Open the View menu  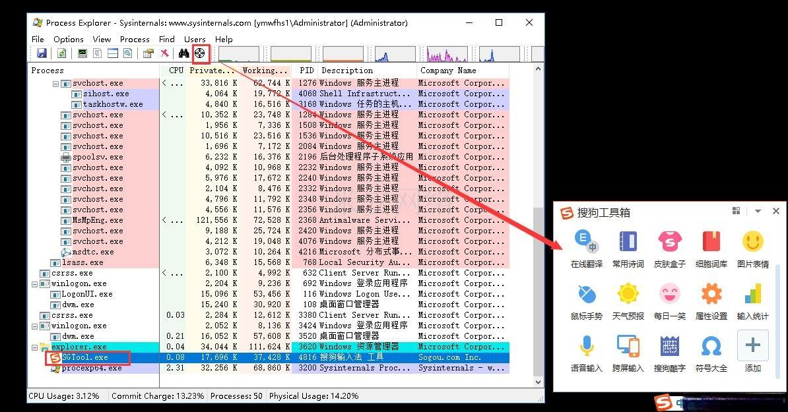102,39
